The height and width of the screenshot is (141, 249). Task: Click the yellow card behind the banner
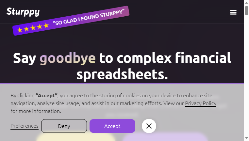(76, 137)
